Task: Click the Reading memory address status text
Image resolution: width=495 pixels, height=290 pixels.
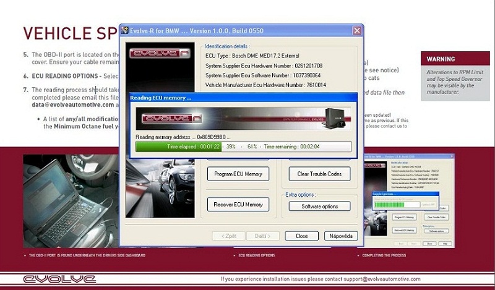Action: tap(183, 137)
